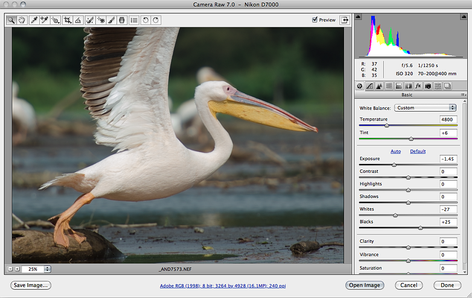Open the White Balance dropdown
The image size is (472, 298).
click(426, 108)
